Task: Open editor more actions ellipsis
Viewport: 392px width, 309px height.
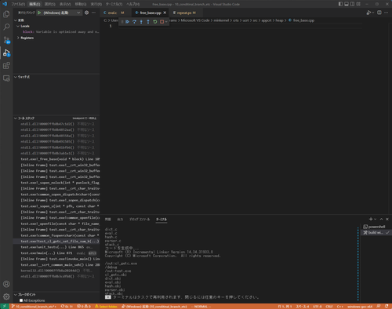Action: [x=387, y=13]
